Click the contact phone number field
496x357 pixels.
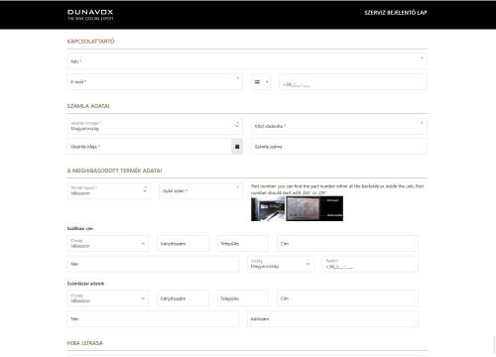[x=353, y=82]
